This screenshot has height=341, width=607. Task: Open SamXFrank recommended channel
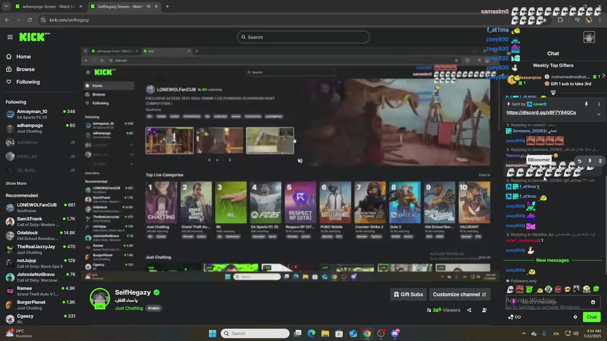tap(40, 221)
